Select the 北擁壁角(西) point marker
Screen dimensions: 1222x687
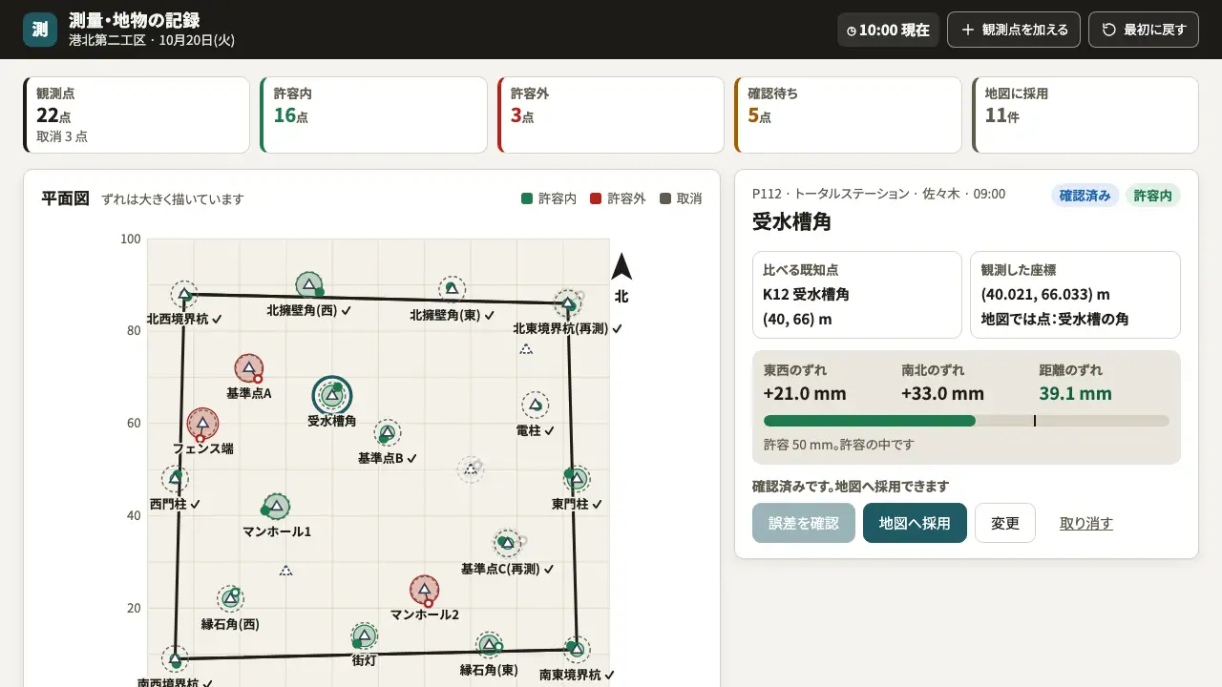[x=308, y=284]
